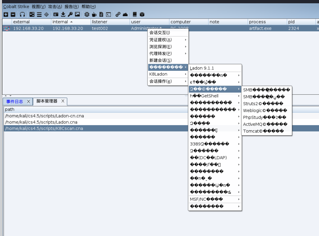Click the cloud manage web server icon
Viewport: 319px width, 236px height.
pos(125,14)
